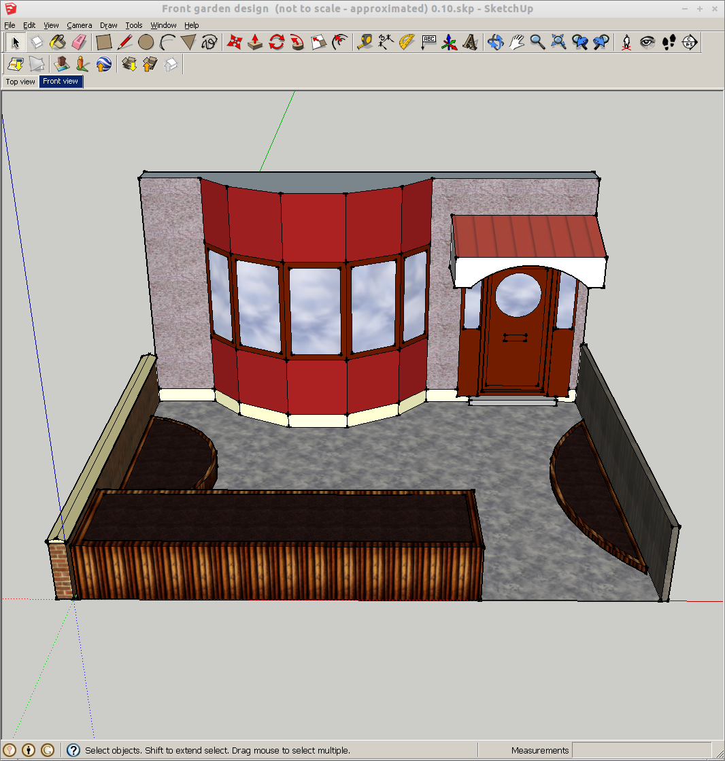This screenshot has width=725, height=761.
Task: Select the Line pencil tool
Action: pyautogui.click(x=124, y=43)
